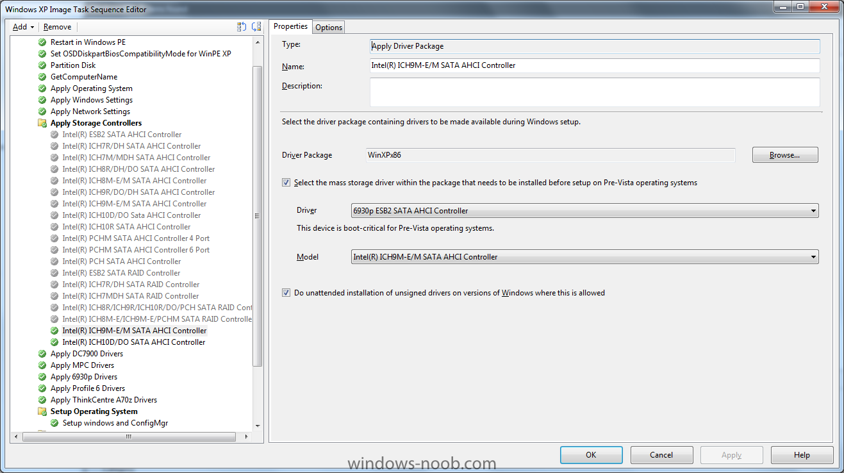Select the Intel(R) ICH7MDH SATA RAID Controller step
844x473 pixels.
pyautogui.click(x=131, y=296)
